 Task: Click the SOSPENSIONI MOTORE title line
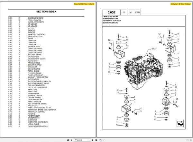coord(110,18)
